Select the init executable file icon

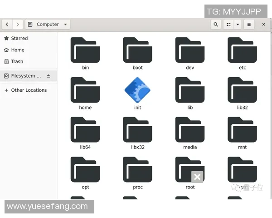[137, 90]
